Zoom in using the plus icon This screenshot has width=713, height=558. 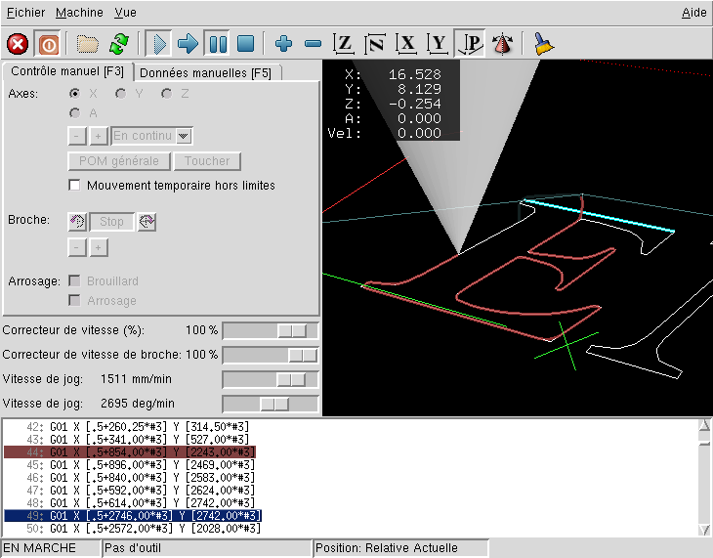284,44
